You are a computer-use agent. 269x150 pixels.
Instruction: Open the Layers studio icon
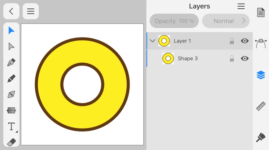(x=261, y=75)
